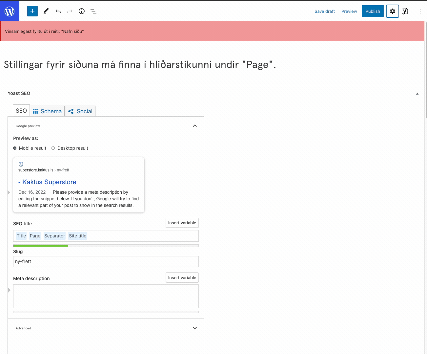Expand the Advanced section
The width and height of the screenshot is (427, 354).
point(195,328)
